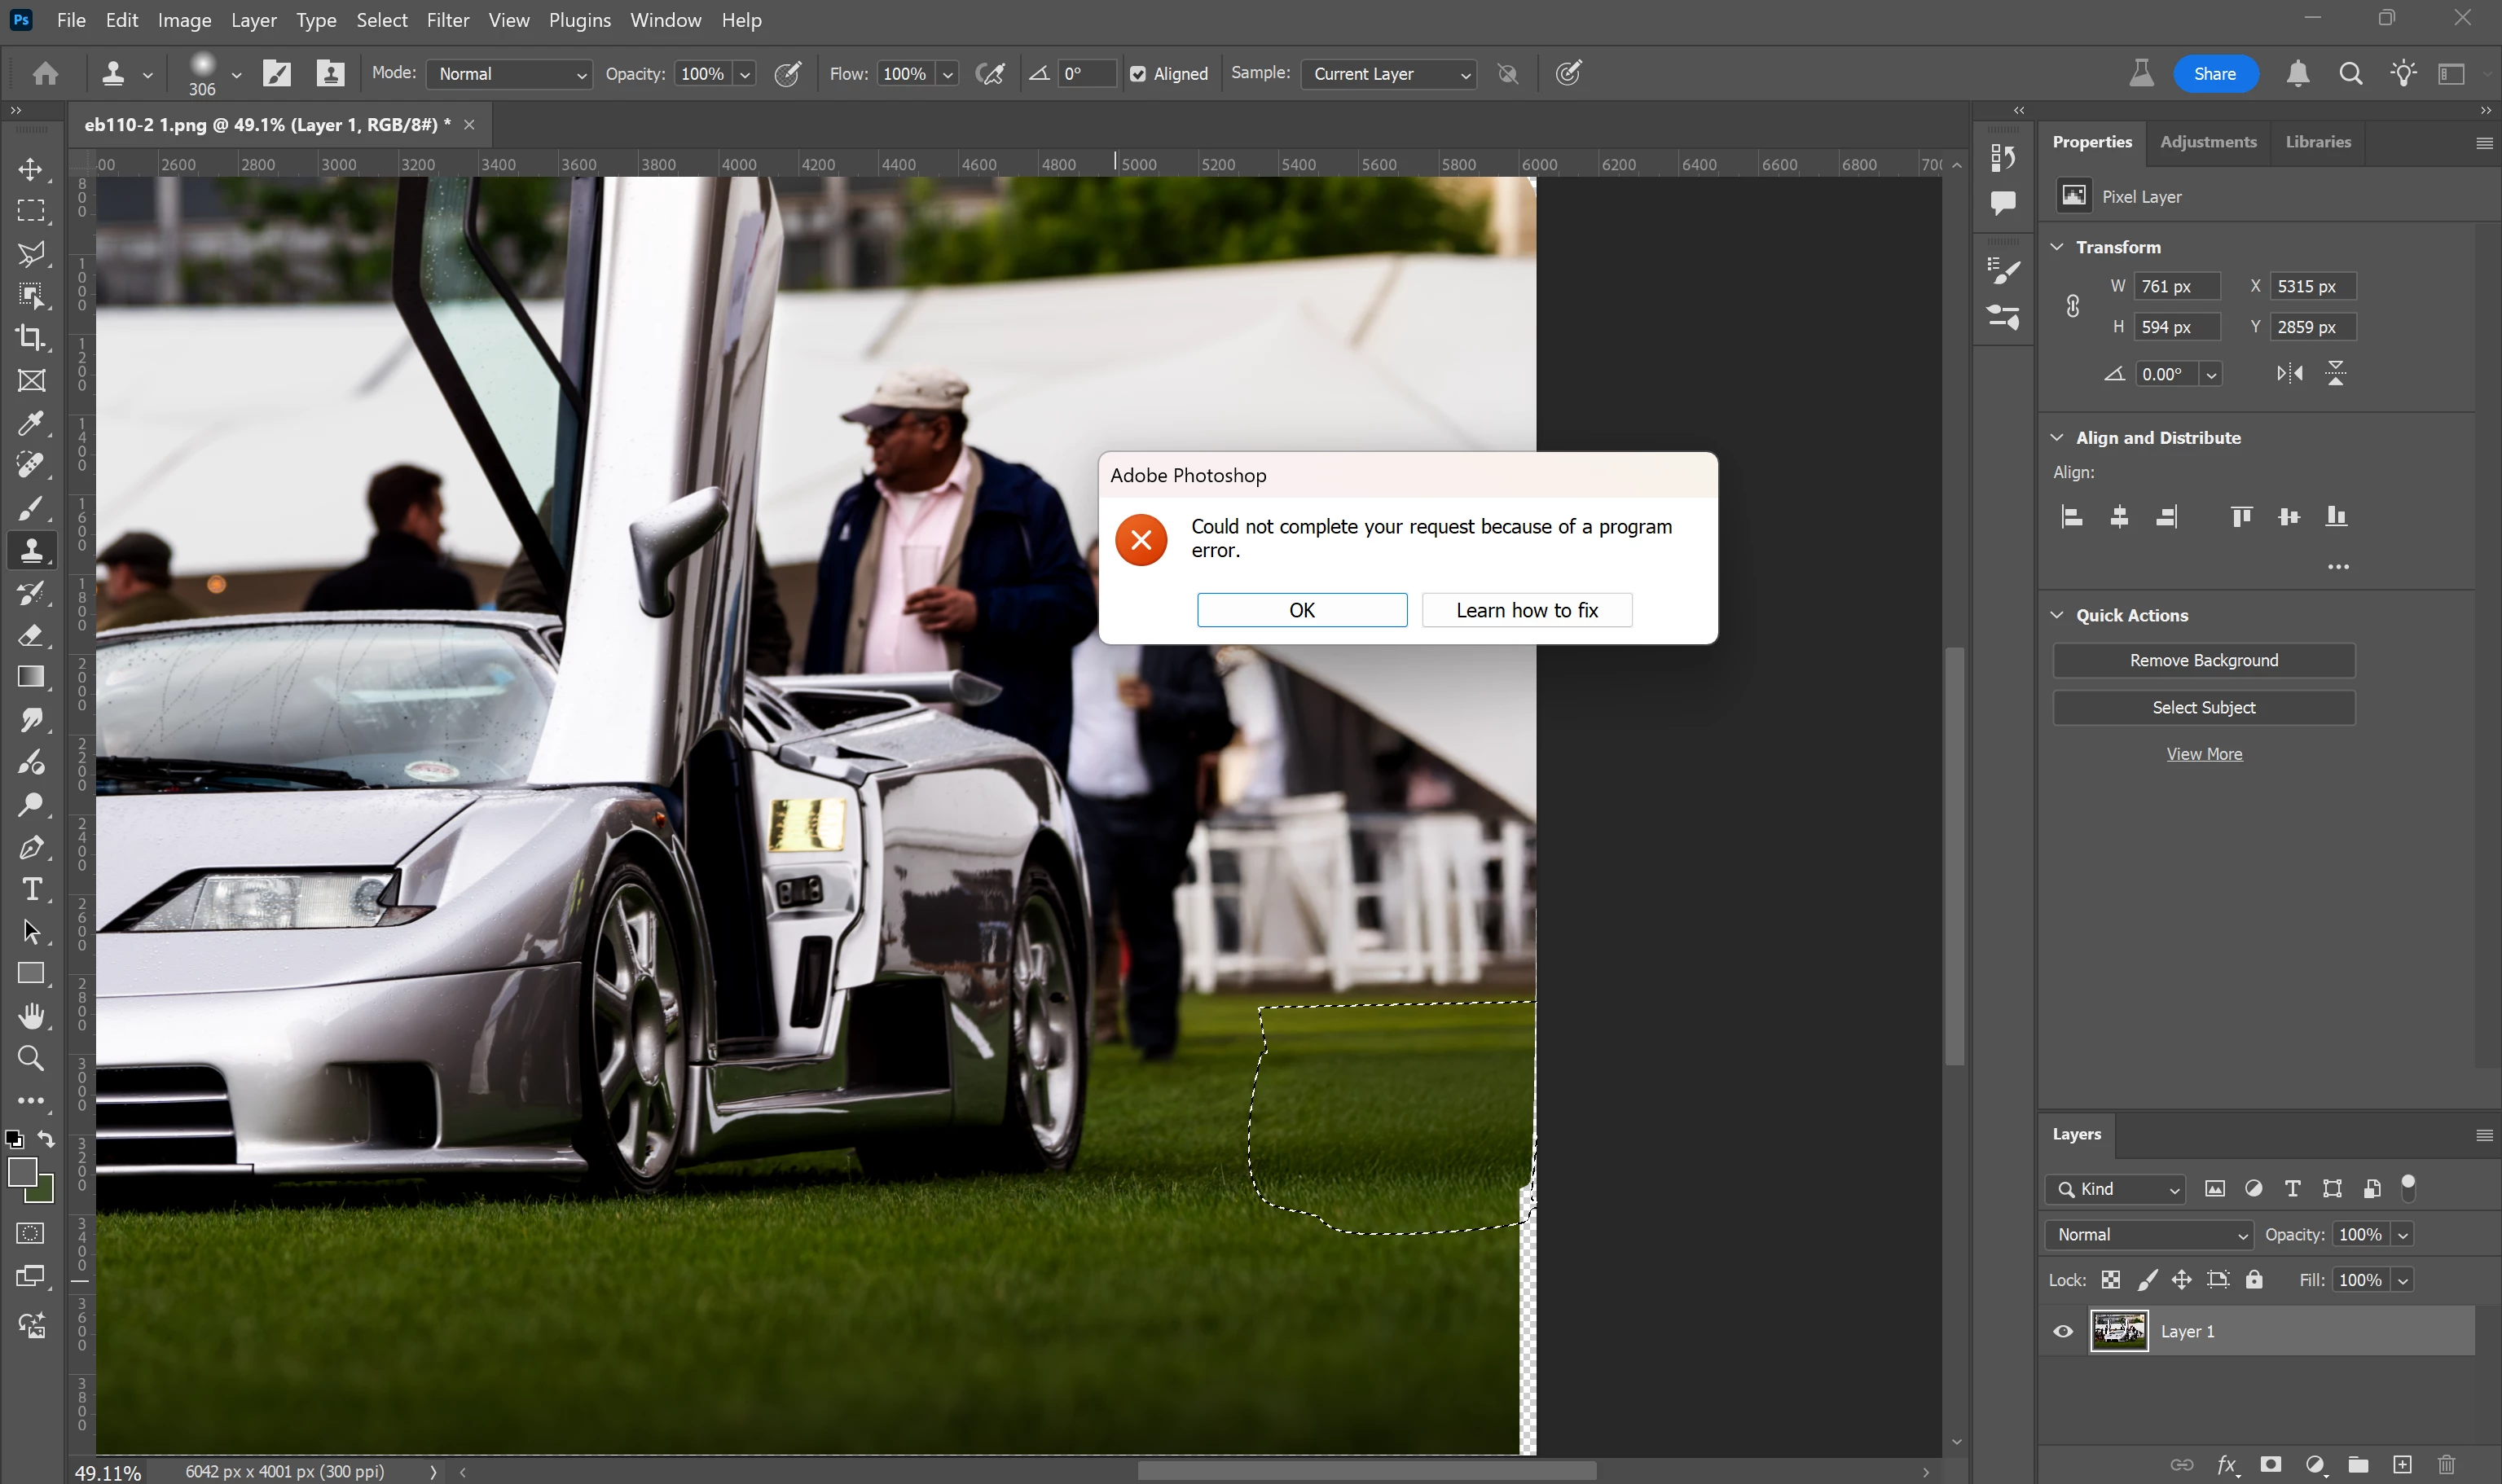Select the Eyedropper tool
Viewport: 2502px width, 1484px height.
coord(31,423)
